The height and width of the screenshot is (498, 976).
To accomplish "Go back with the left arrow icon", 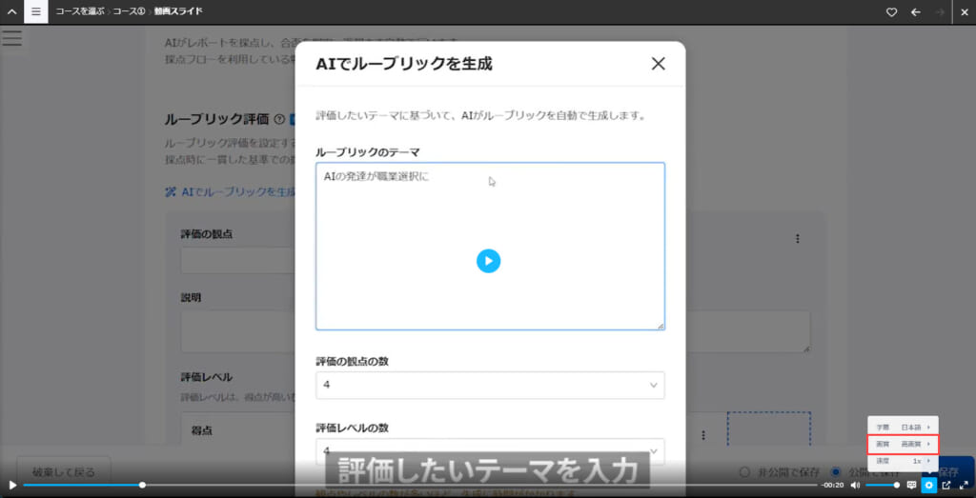I will (916, 12).
